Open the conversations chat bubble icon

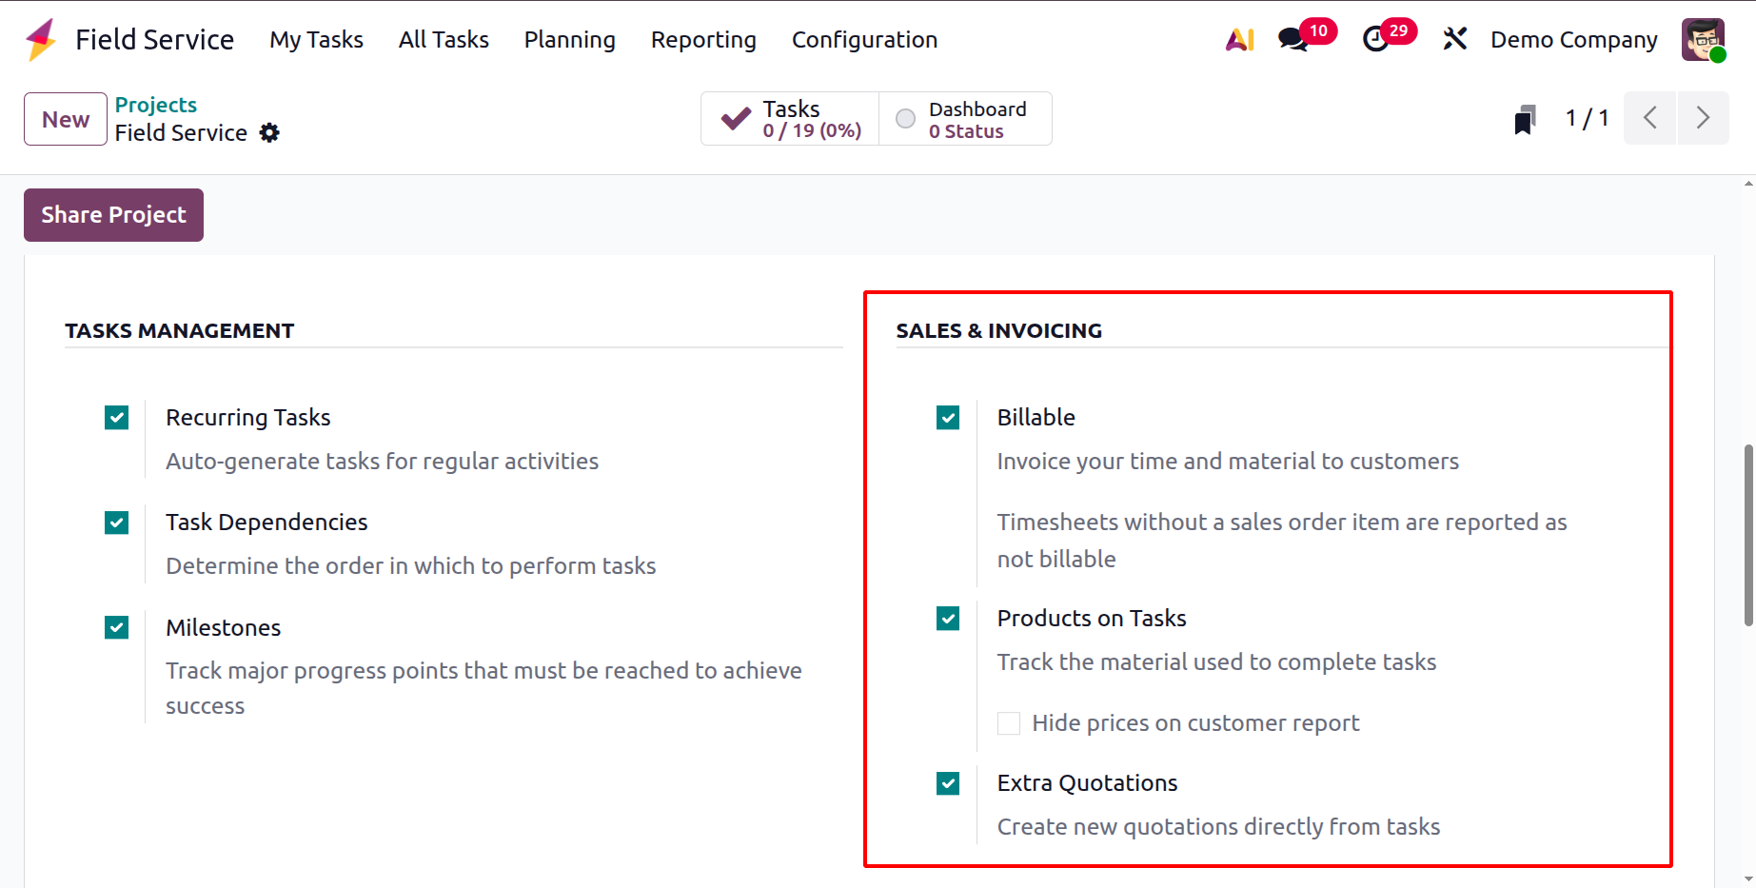(x=1292, y=40)
